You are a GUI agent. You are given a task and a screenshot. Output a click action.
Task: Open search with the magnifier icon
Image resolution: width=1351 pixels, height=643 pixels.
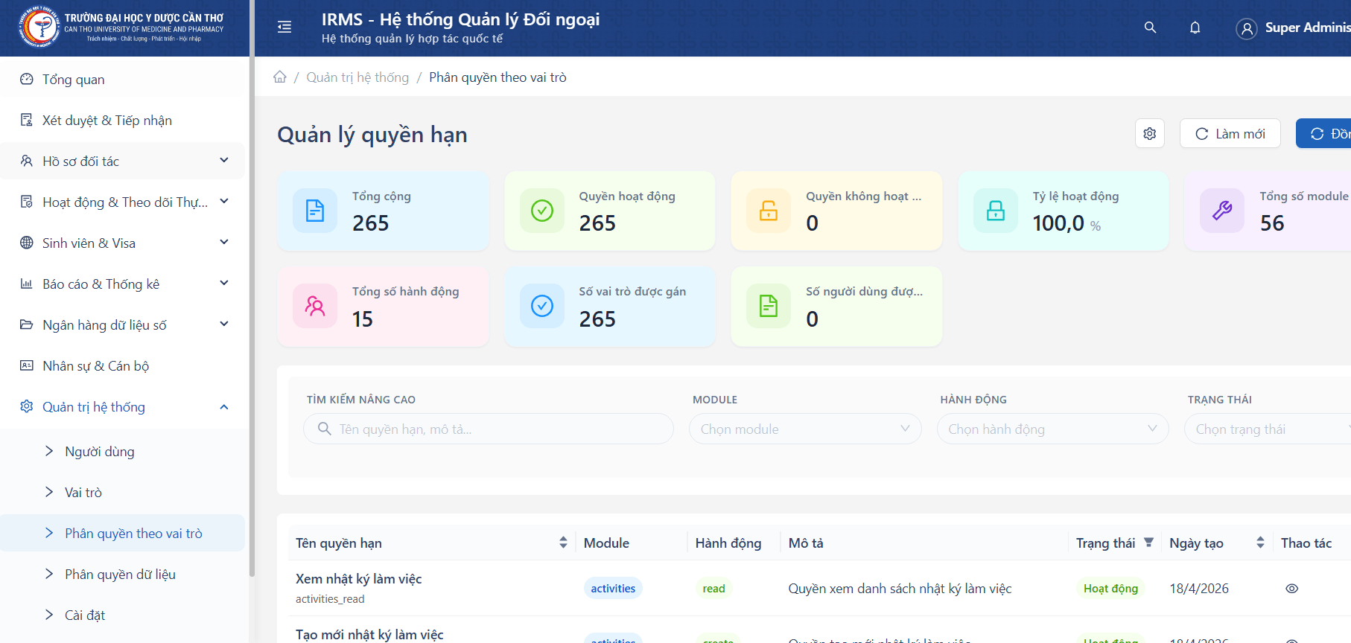click(1150, 28)
